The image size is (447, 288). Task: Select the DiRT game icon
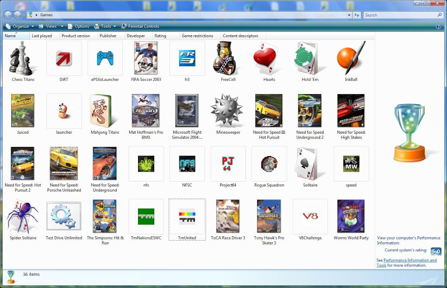pyautogui.click(x=64, y=58)
